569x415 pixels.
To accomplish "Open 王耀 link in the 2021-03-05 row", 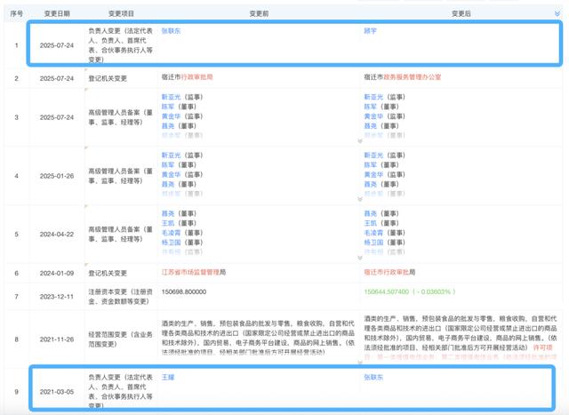I will (x=168, y=378).
